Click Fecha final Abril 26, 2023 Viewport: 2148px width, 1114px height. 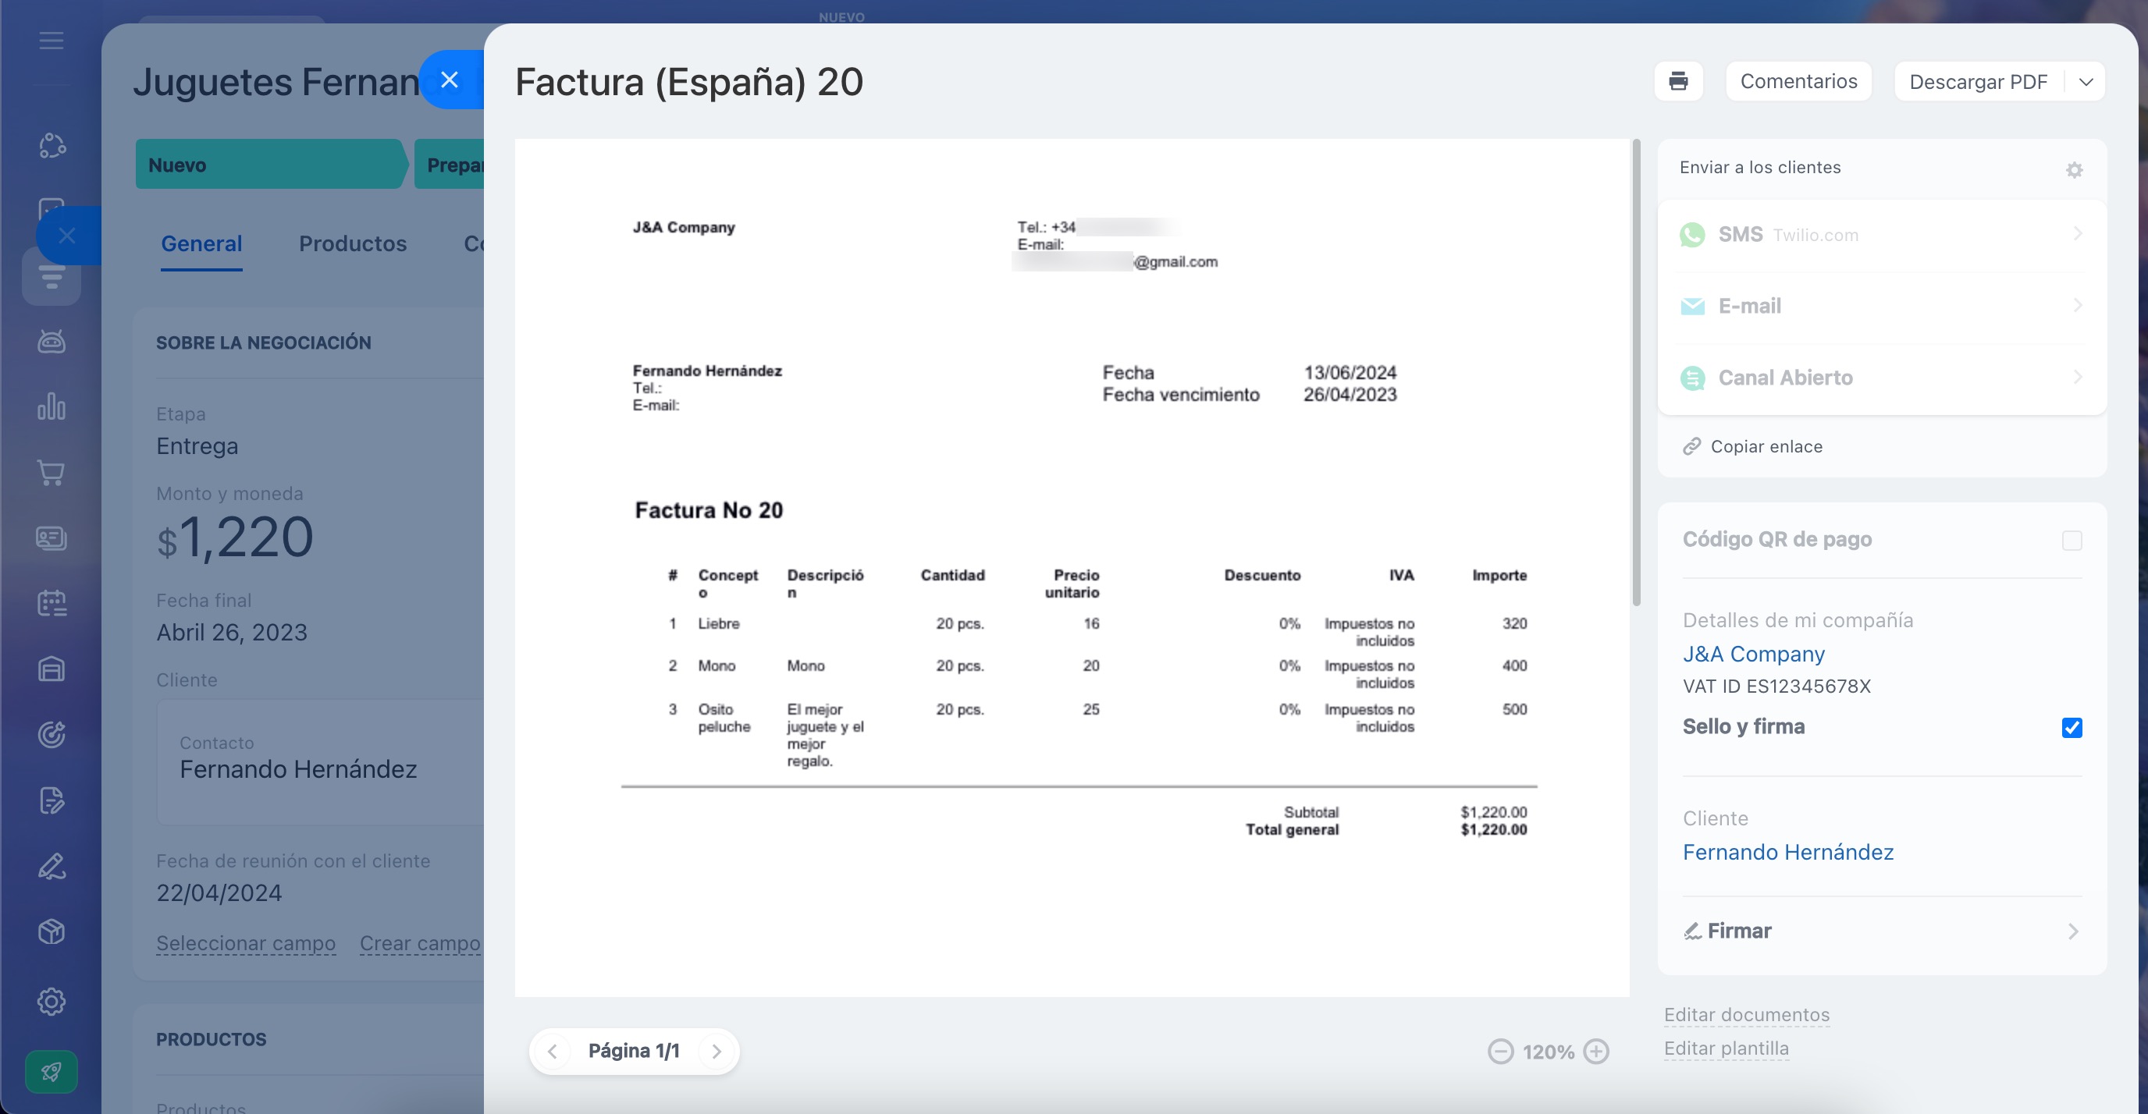coord(232,633)
